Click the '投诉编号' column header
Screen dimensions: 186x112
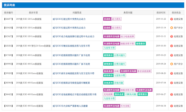click(8, 12)
